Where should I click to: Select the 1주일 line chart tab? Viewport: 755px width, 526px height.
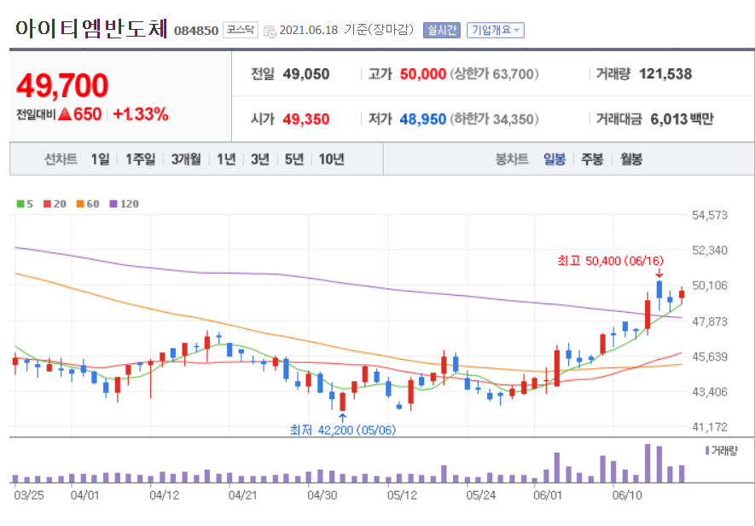click(140, 159)
